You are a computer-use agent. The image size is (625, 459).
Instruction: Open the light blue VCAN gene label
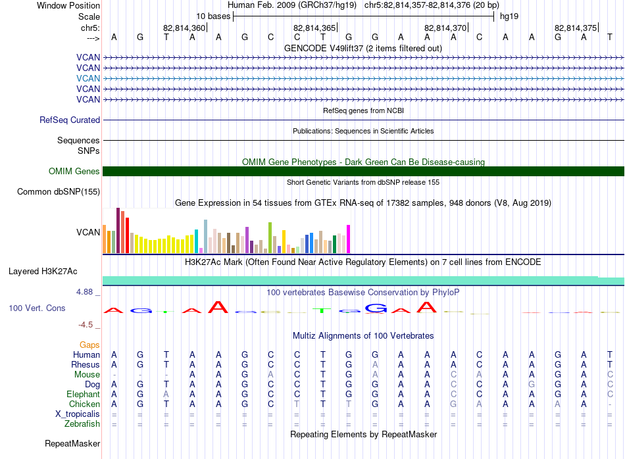(x=88, y=78)
